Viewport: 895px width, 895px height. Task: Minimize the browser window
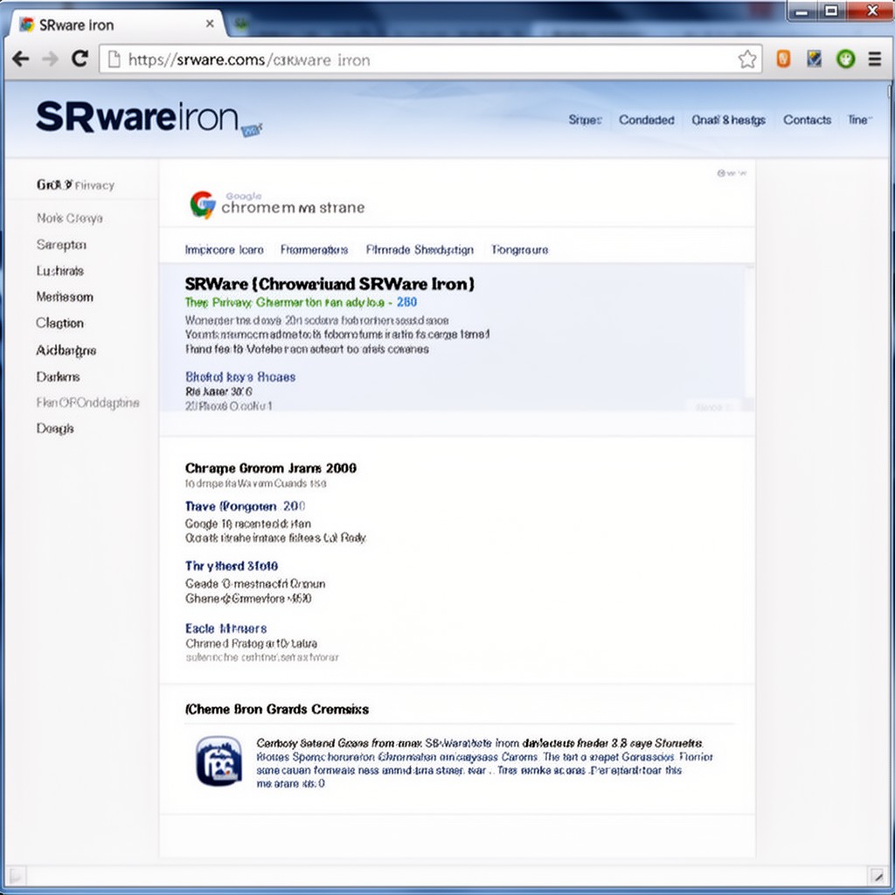pos(801,10)
